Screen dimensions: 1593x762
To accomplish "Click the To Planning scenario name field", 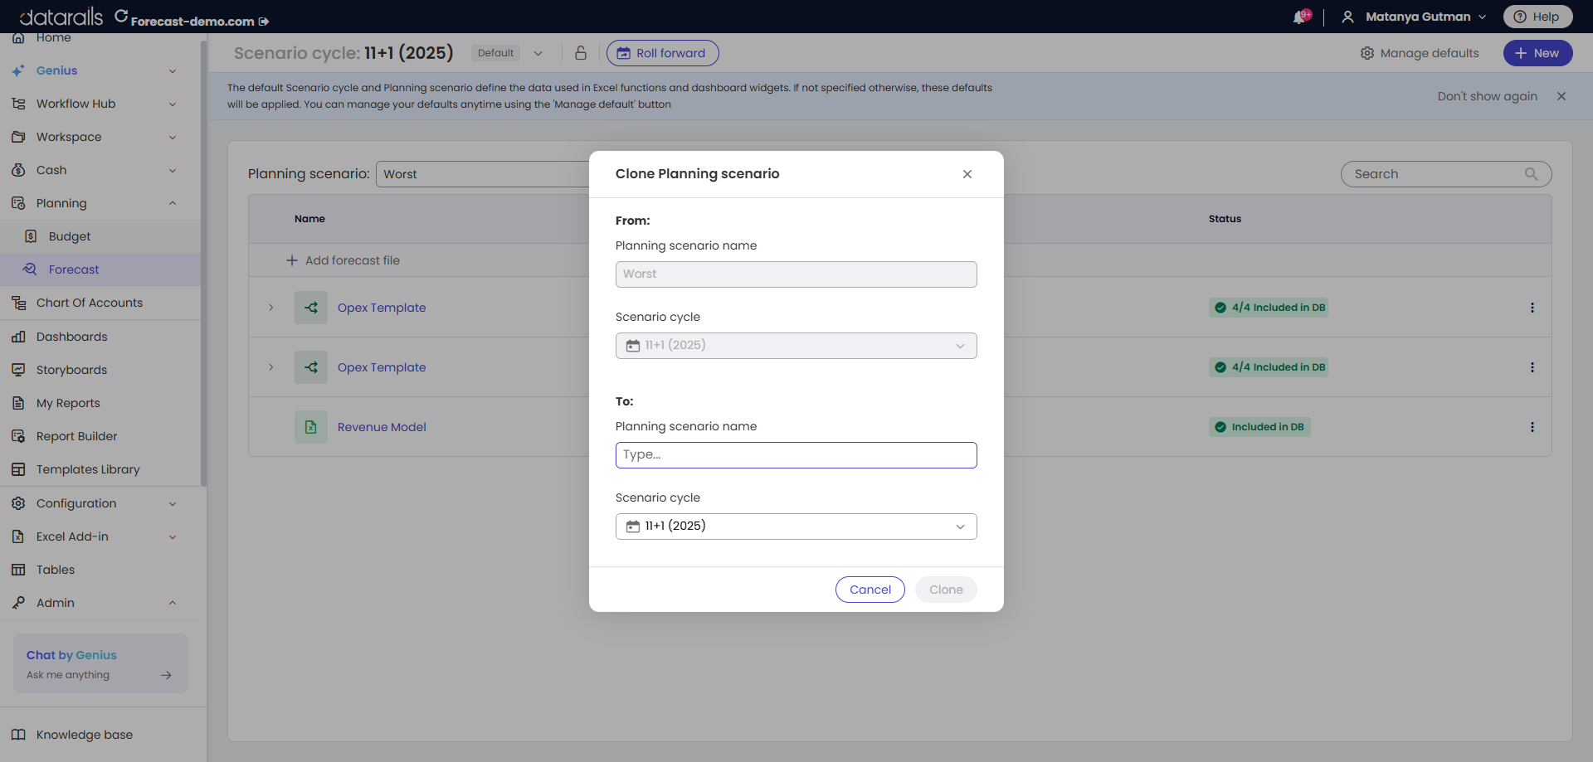I will (796, 455).
